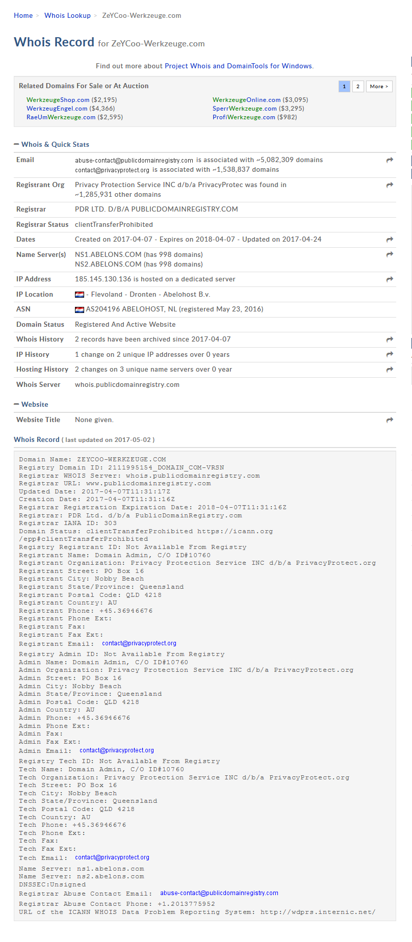
Task: Click the Admin Email contact@privacyprotect.org link
Action: click(x=117, y=750)
